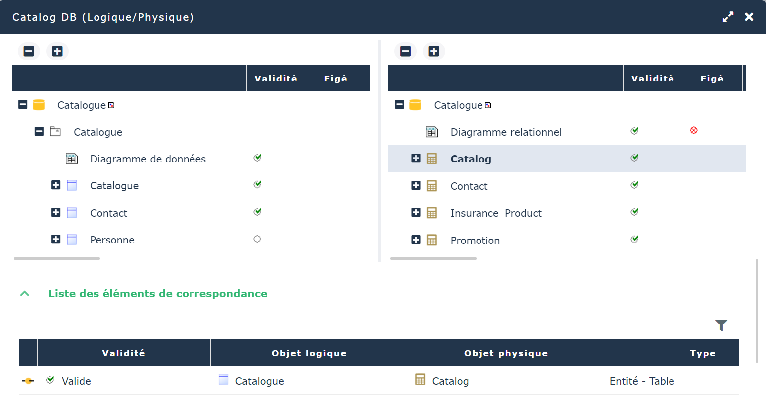Click the empty validity circle for Personne
Image resolution: width=766 pixels, height=405 pixels.
pyautogui.click(x=257, y=239)
